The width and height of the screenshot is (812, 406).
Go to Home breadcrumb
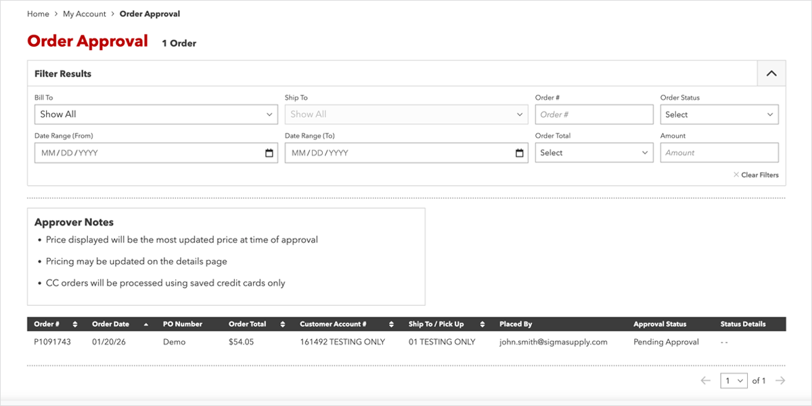[38, 14]
